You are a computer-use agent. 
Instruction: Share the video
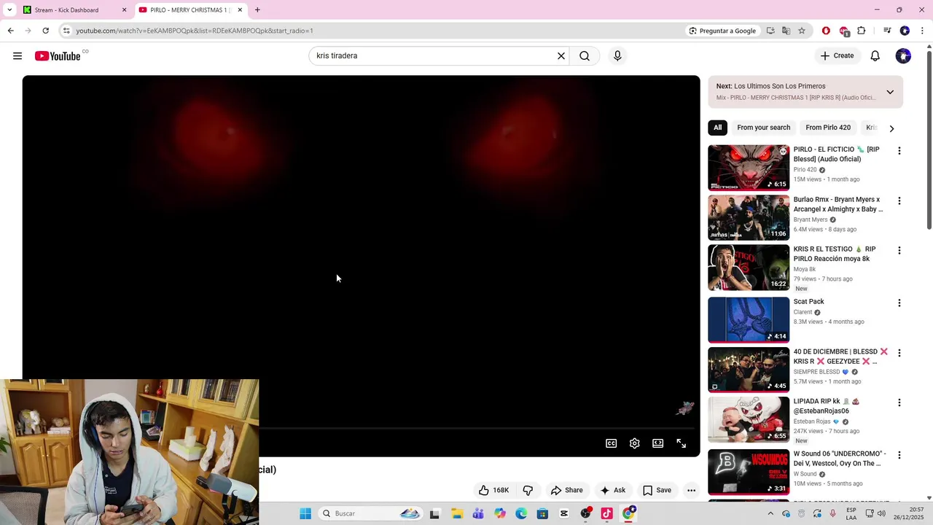coord(567,490)
